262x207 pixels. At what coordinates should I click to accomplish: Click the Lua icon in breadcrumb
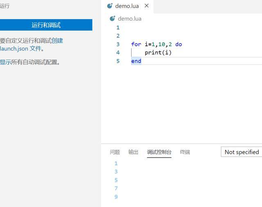pos(113,18)
